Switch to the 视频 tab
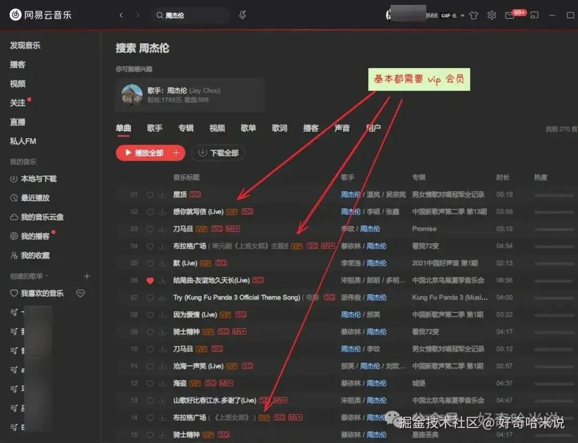578x443 pixels. [217, 128]
